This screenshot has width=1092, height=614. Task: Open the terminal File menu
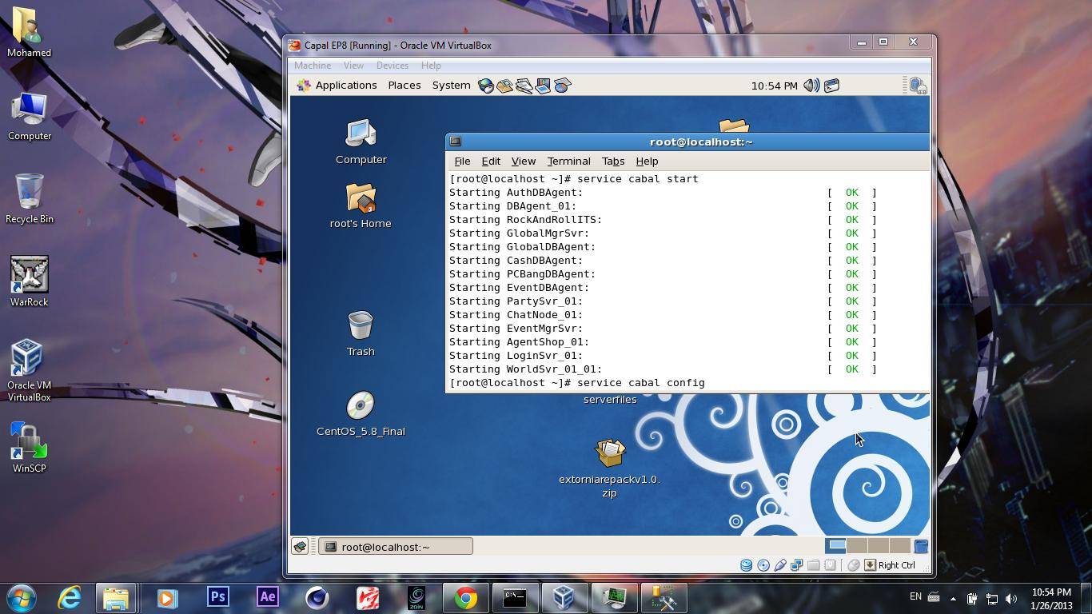click(462, 161)
